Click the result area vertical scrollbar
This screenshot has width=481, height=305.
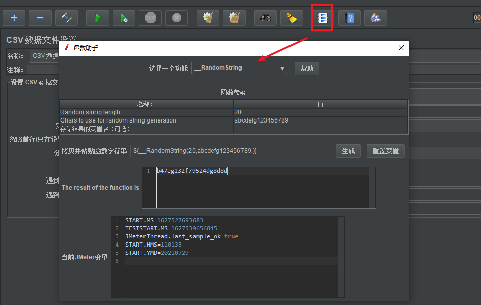[372, 188]
